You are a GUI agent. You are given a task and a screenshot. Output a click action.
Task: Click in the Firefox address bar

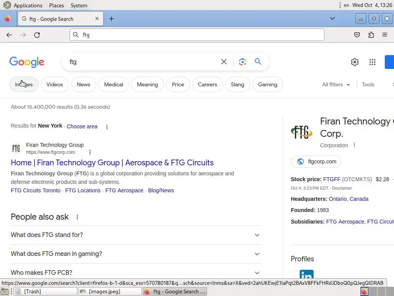tap(197, 35)
